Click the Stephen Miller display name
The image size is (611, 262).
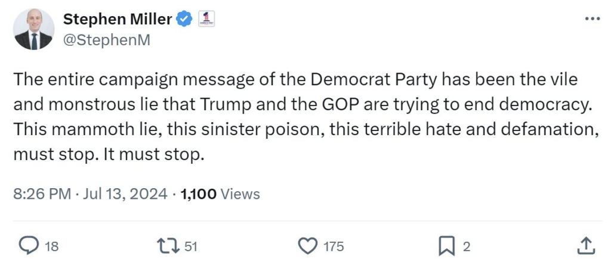click(118, 19)
